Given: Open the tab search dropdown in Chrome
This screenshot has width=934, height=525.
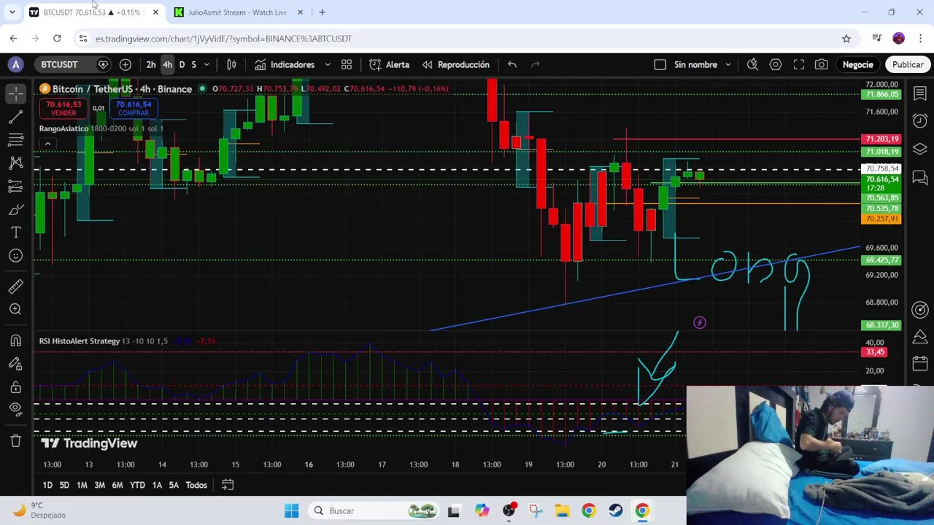Looking at the screenshot, I should coord(12,12).
